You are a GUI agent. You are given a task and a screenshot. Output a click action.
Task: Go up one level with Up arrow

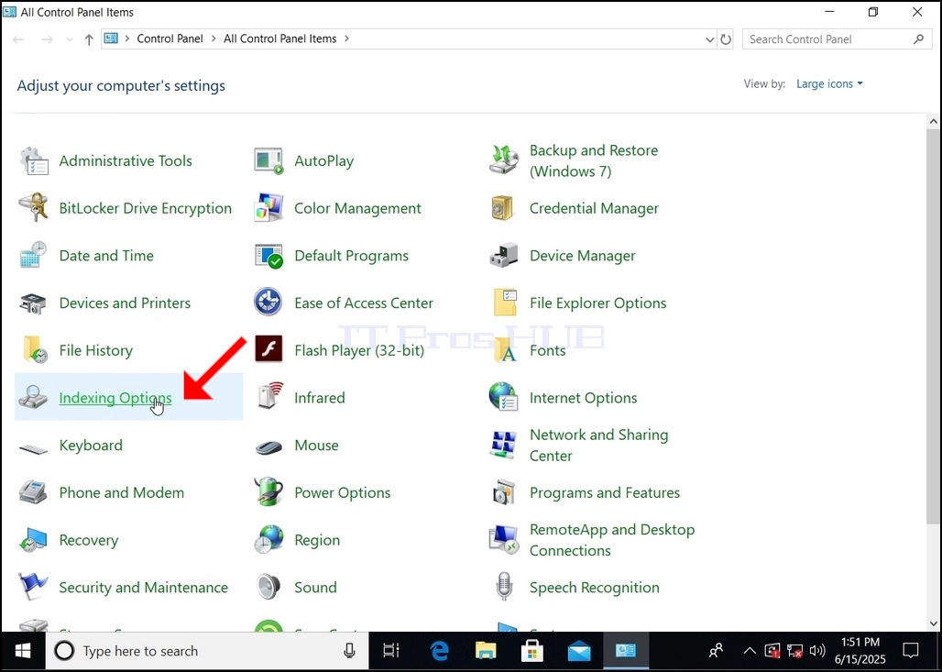tap(89, 39)
